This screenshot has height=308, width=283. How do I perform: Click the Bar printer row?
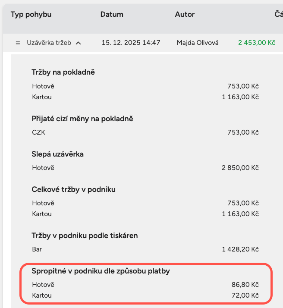pos(37,249)
